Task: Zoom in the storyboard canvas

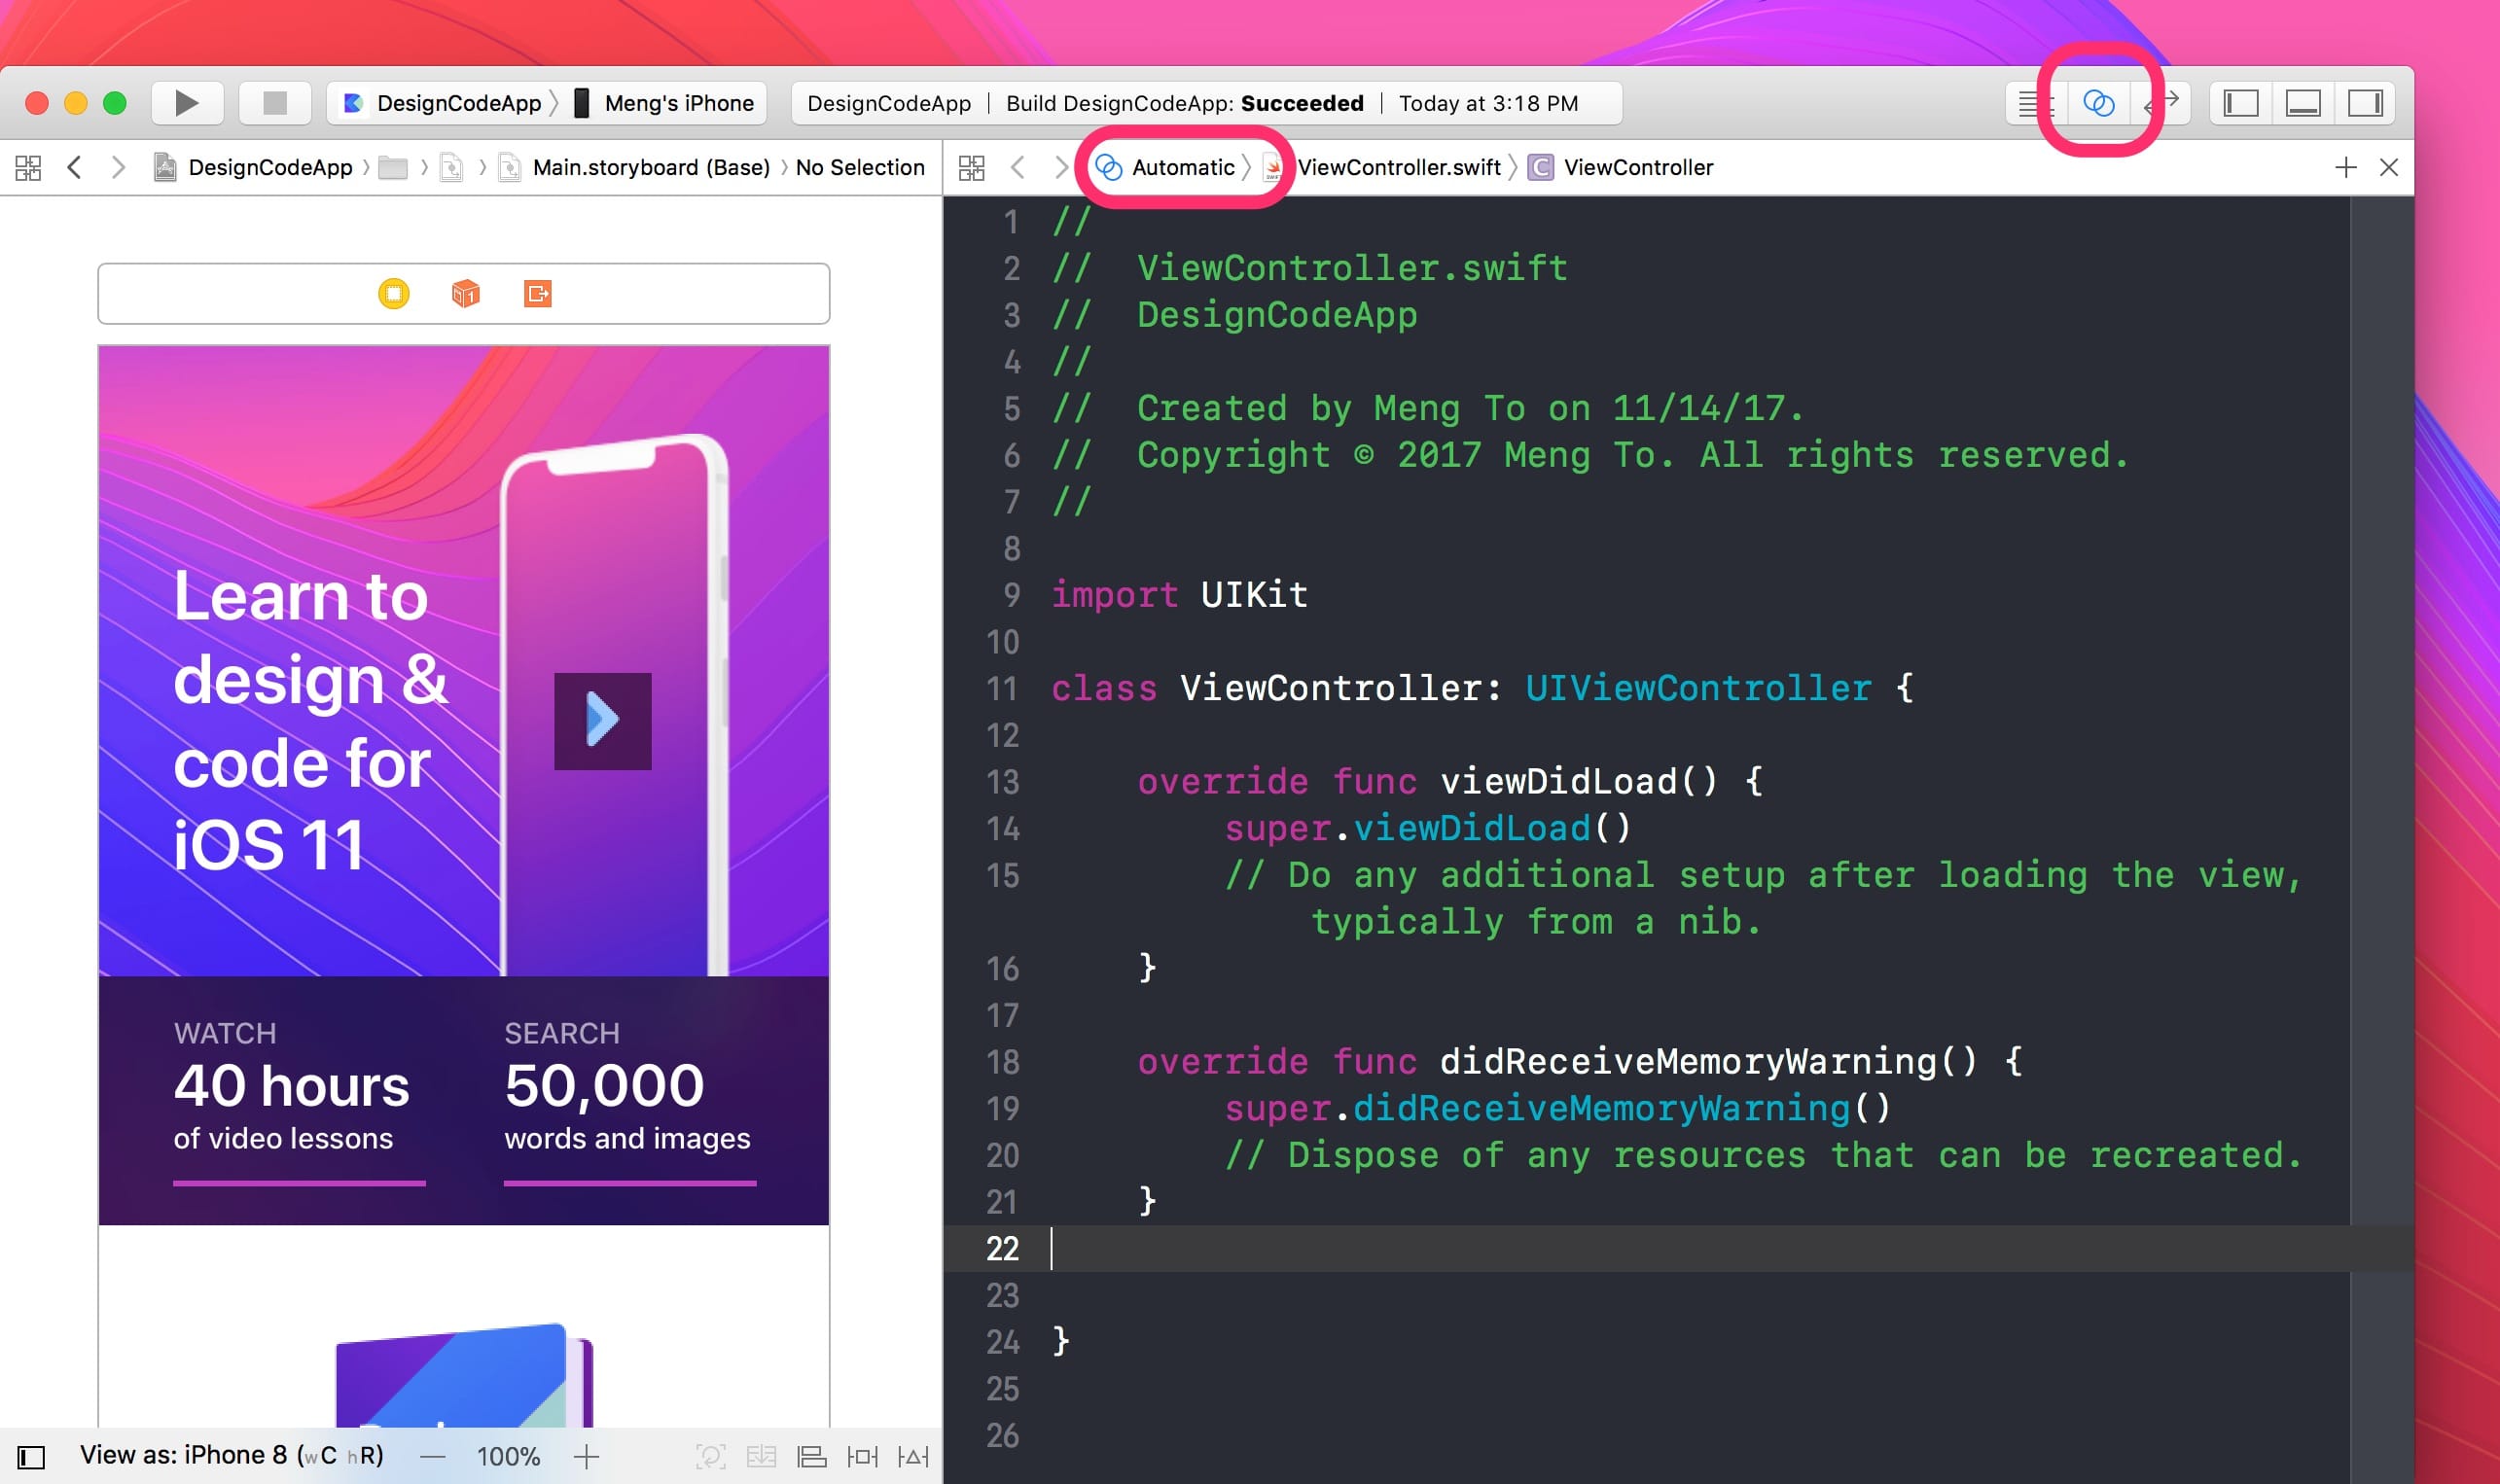Action: [x=587, y=1457]
